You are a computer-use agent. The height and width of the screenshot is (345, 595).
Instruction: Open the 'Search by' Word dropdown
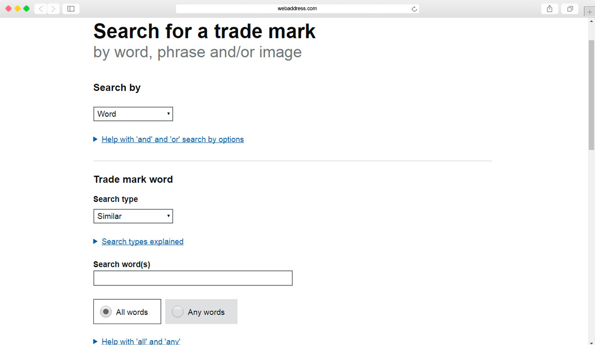click(x=133, y=114)
